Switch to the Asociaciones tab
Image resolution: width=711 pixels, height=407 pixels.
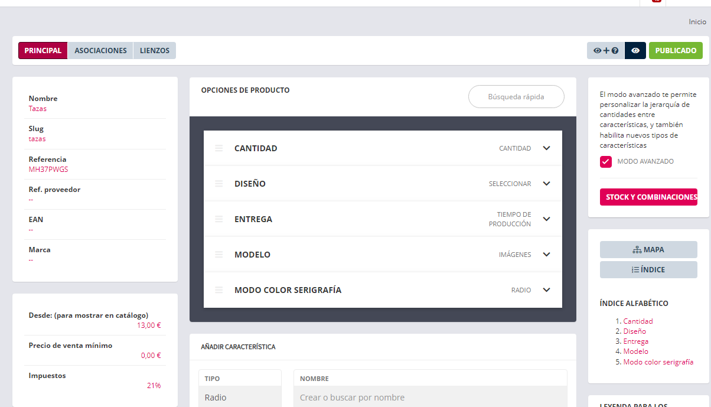(x=100, y=51)
